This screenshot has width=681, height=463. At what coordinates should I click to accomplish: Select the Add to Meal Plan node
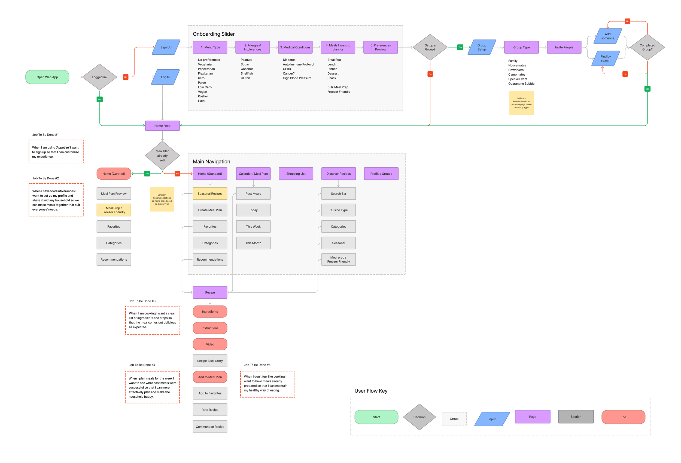click(210, 377)
